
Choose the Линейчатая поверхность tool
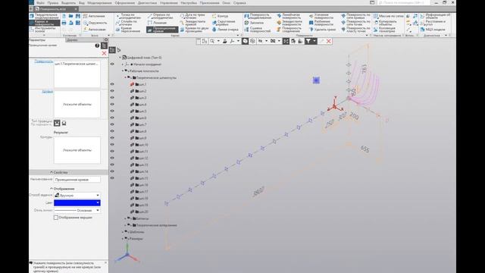[289, 16]
